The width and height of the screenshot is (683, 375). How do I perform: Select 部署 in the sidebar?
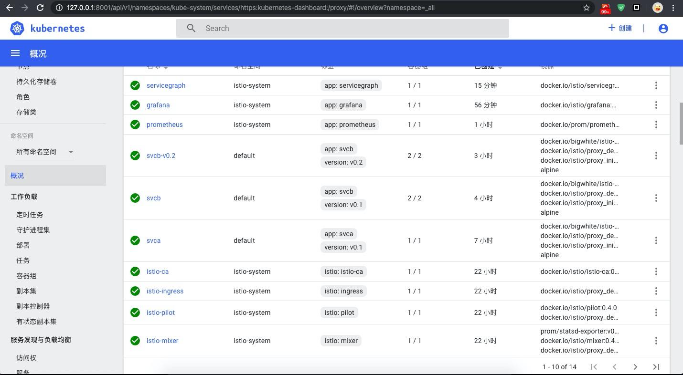point(23,245)
